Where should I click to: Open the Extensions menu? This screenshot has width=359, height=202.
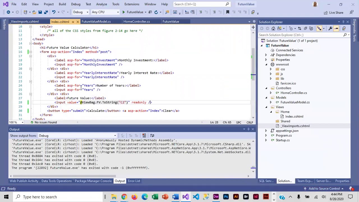(x=132, y=4)
